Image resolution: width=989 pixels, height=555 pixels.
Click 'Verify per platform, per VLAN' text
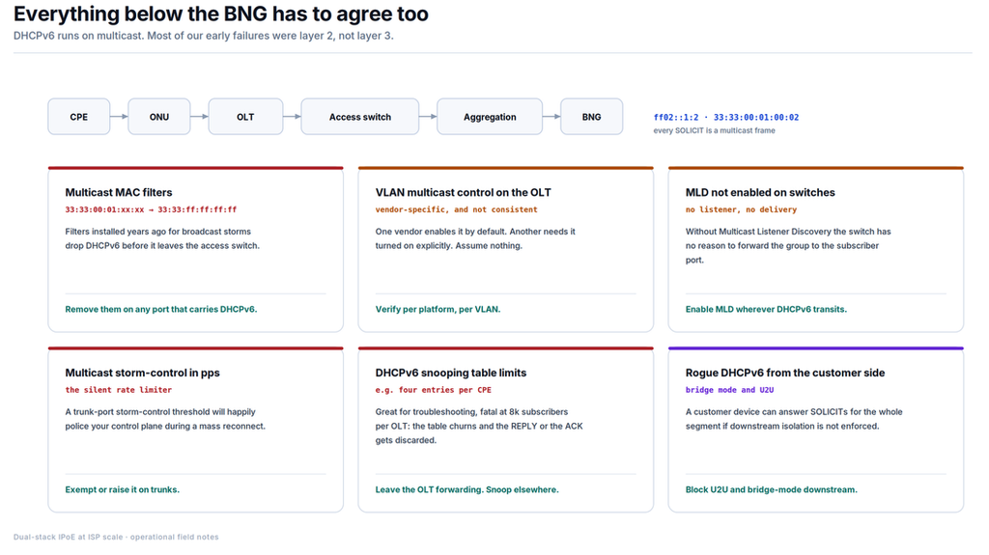pyautogui.click(x=438, y=309)
